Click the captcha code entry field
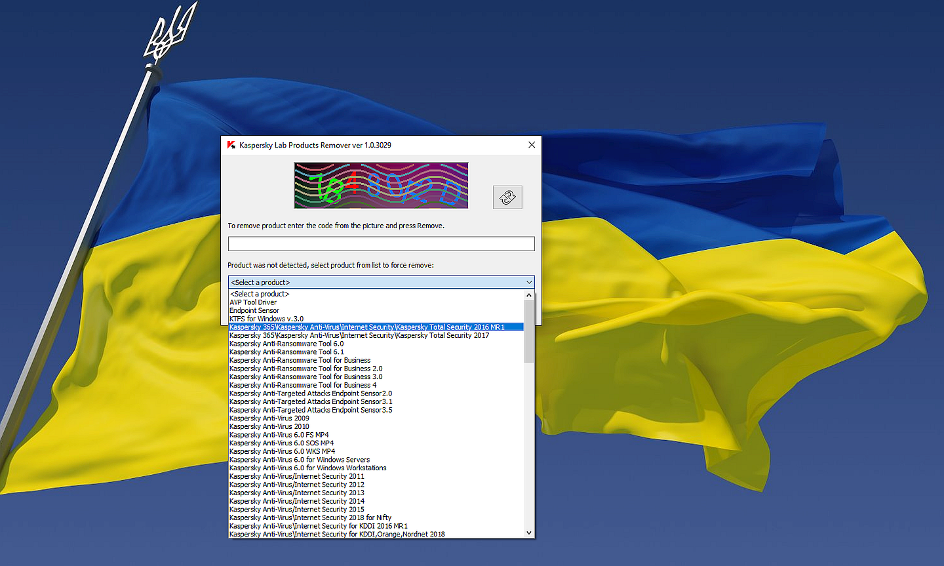Image resolution: width=944 pixels, height=566 pixels. tap(381, 244)
